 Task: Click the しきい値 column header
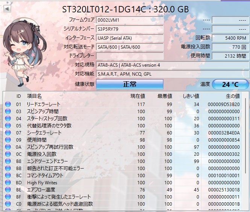point(191,96)
